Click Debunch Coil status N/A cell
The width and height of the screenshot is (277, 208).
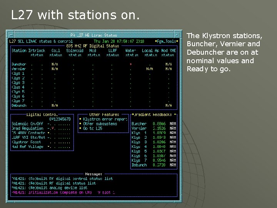[55, 106]
